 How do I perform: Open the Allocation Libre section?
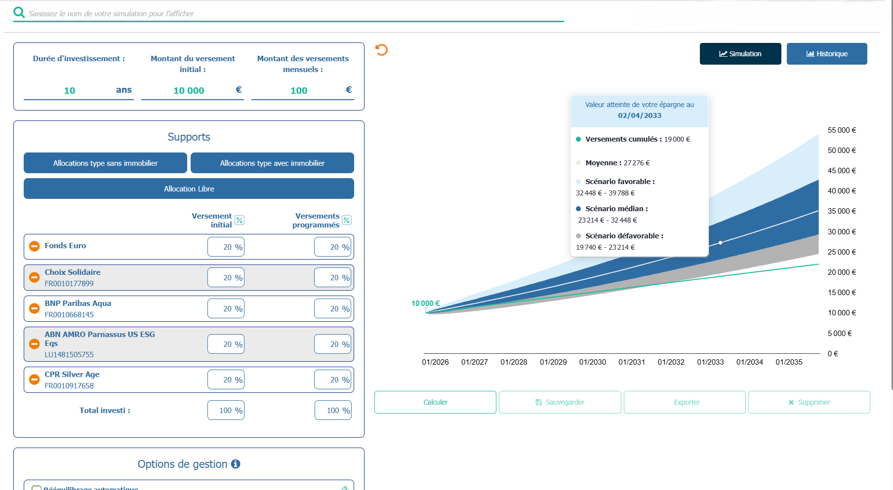point(189,188)
